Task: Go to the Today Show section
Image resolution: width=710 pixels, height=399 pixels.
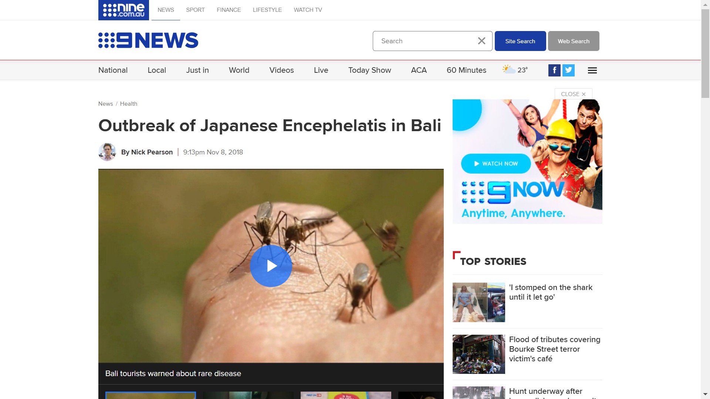Action: click(369, 70)
